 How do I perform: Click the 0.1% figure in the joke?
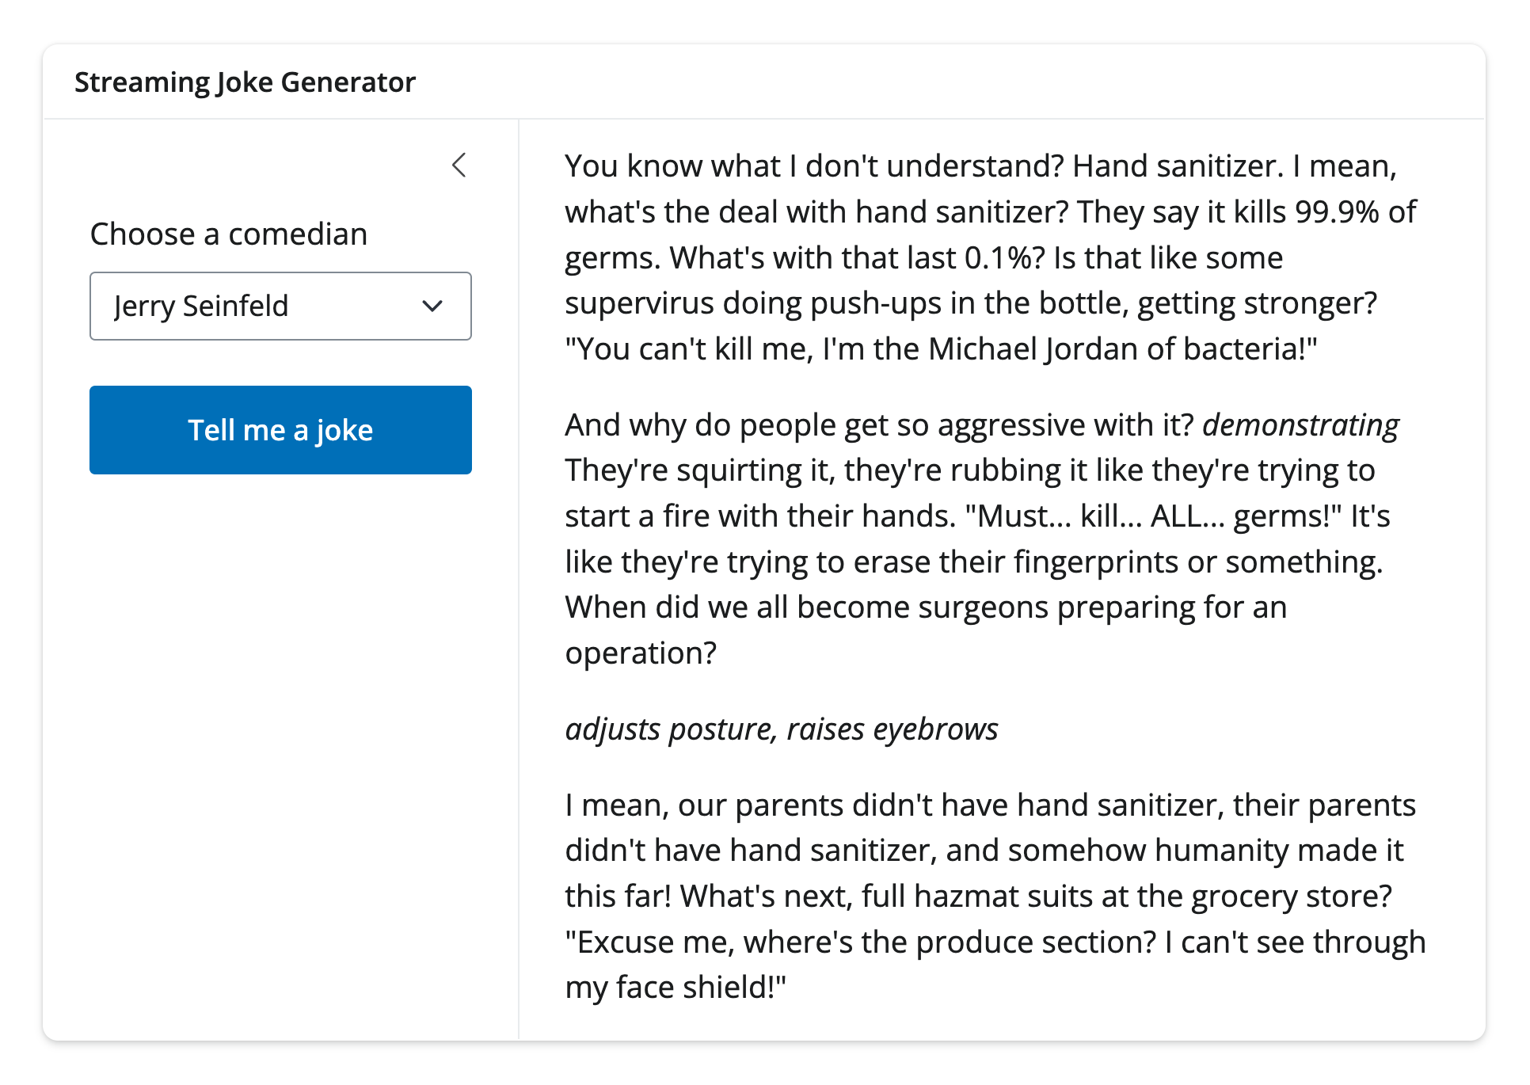[x=1004, y=258]
